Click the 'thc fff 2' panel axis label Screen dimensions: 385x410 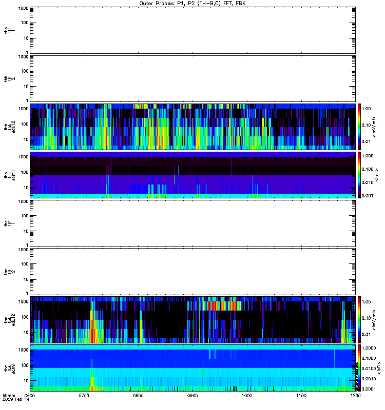[9, 272]
